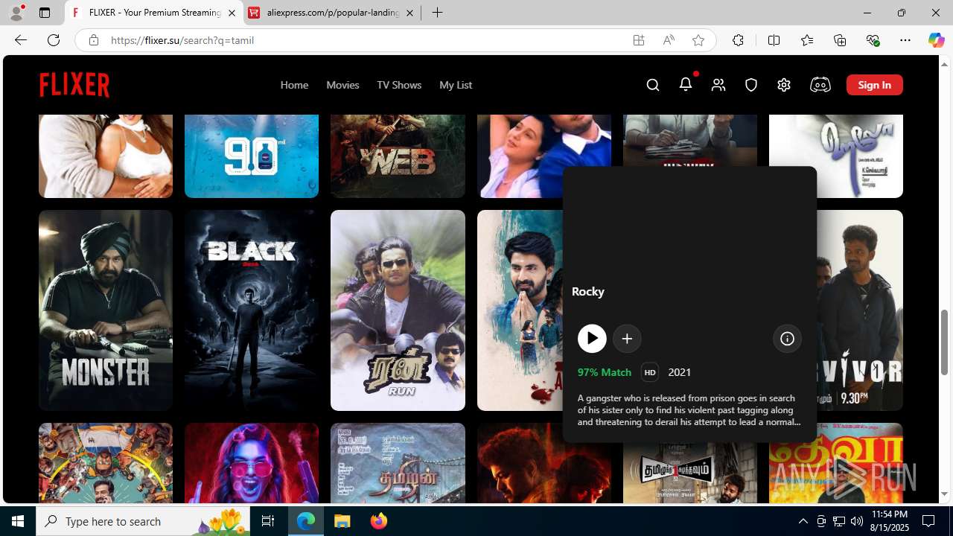Open Collections icon in toolbar
The image size is (953, 536).
click(840, 40)
